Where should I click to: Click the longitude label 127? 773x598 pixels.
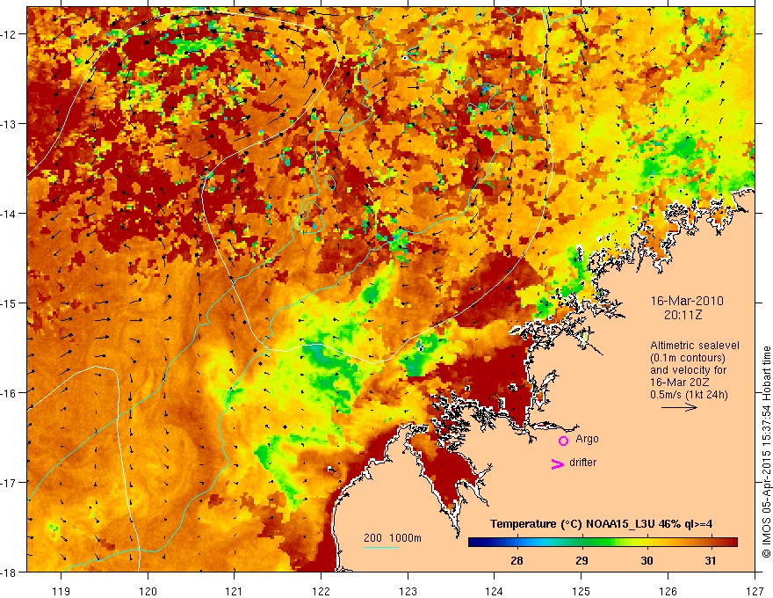click(755, 591)
